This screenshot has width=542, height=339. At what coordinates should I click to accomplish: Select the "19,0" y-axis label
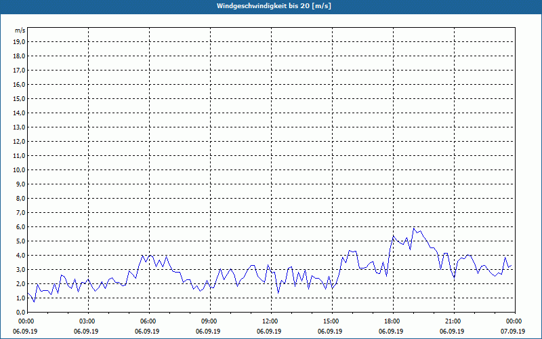pos(19,42)
